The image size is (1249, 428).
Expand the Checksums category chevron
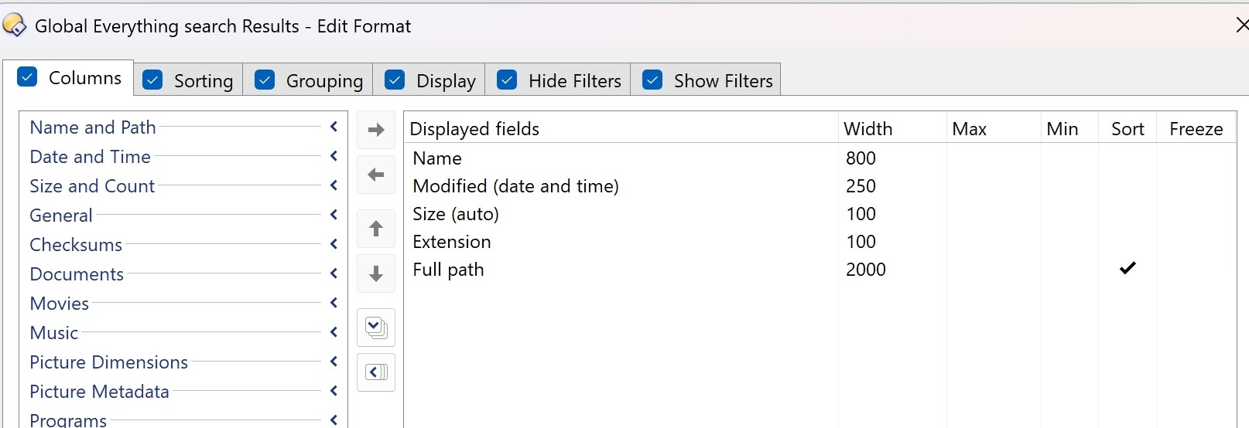pos(334,244)
